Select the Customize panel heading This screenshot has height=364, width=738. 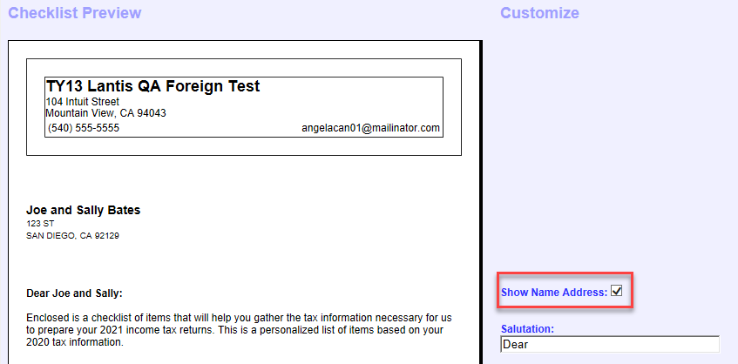(x=538, y=13)
